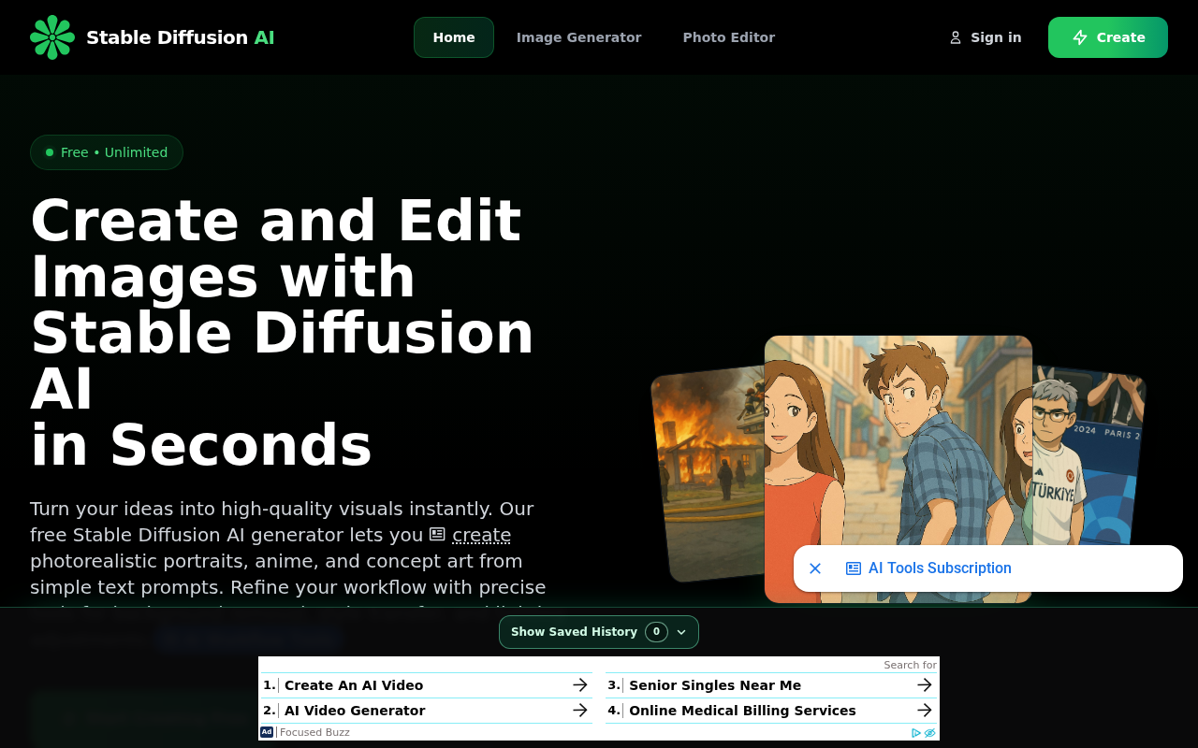Expand the saved history chevron
Viewport: 1198px width, 748px height.
coord(681,632)
